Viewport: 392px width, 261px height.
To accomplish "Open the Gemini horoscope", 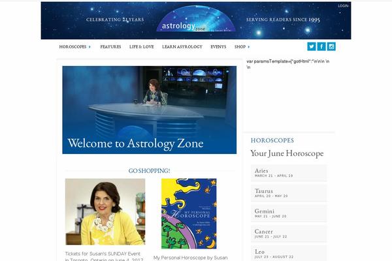I will (289, 213).
